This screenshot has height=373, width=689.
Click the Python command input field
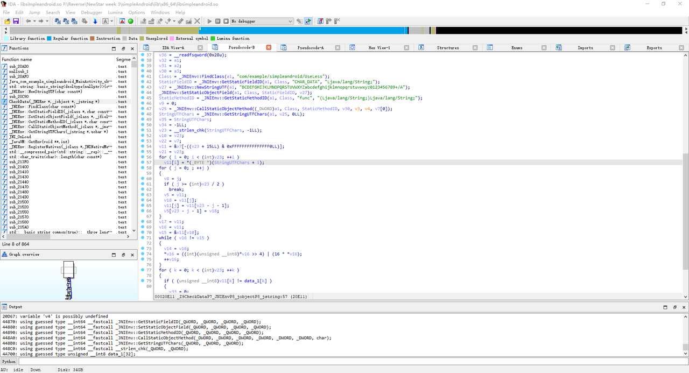[x=344, y=362]
